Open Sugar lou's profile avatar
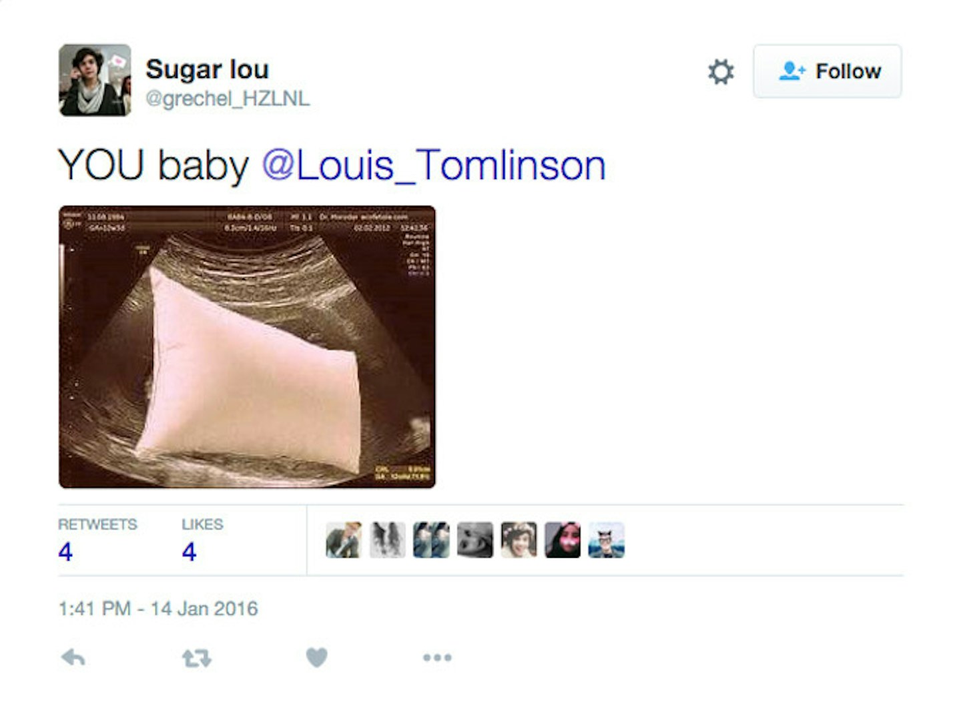The image size is (961, 712). click(x=95, y=80)
